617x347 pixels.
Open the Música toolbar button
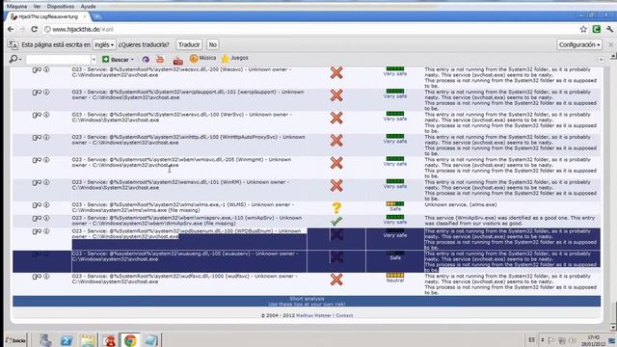(x=202, y=58)
